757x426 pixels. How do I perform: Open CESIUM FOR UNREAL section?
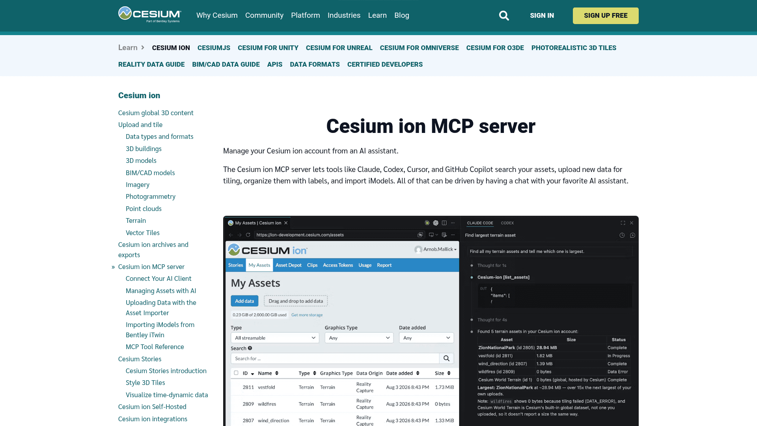[x=339, y=48]
